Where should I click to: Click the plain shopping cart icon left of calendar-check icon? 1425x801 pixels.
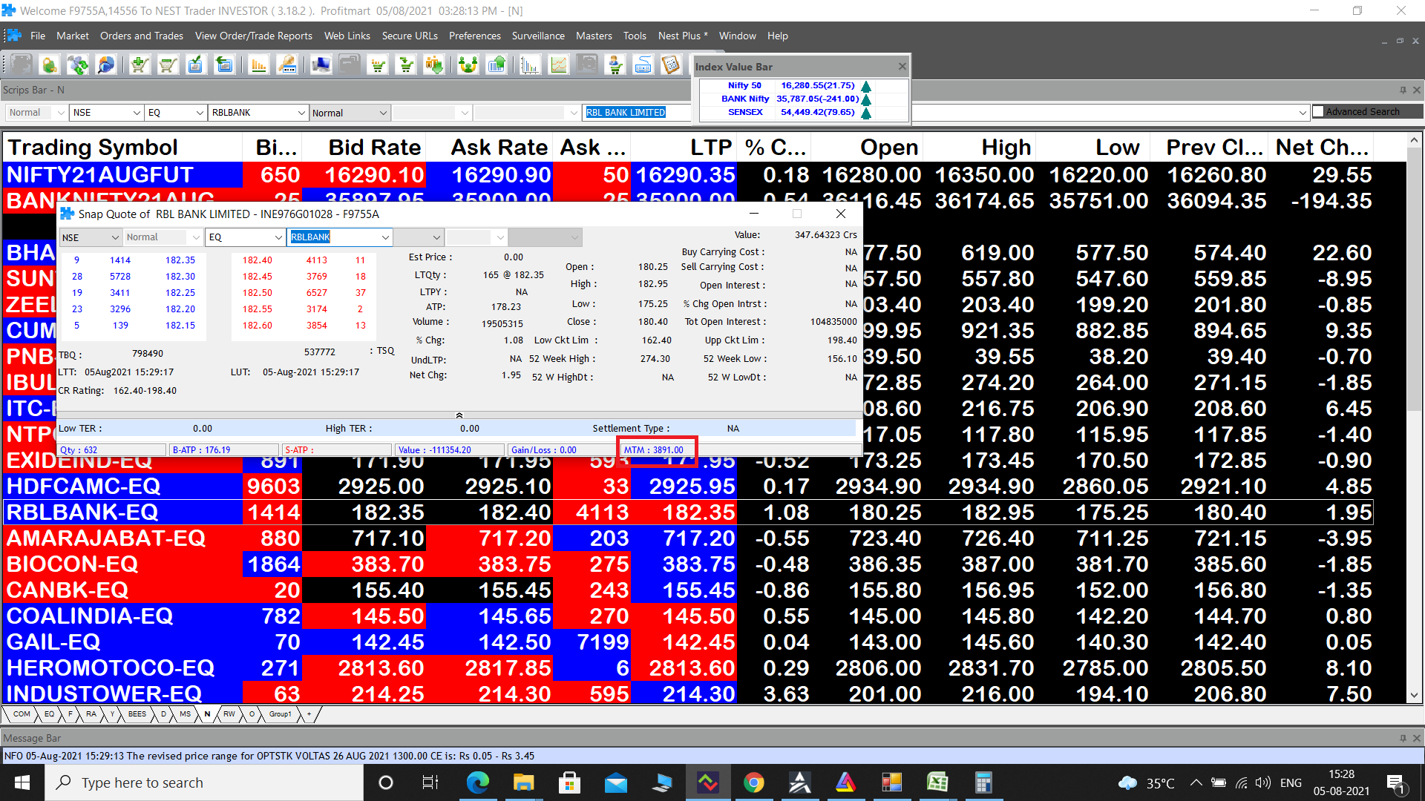click(x=168, y=65)
